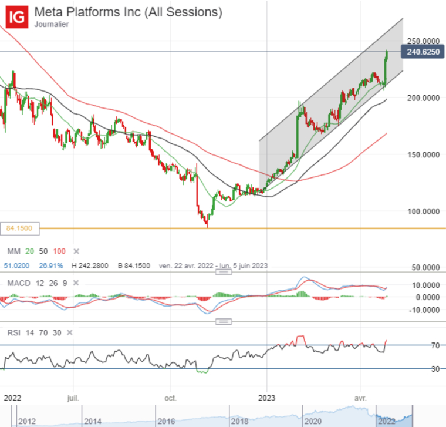Click the 240.6250 current price tag
The height and width of the screenshot is (427, 446).
[422, 52]
